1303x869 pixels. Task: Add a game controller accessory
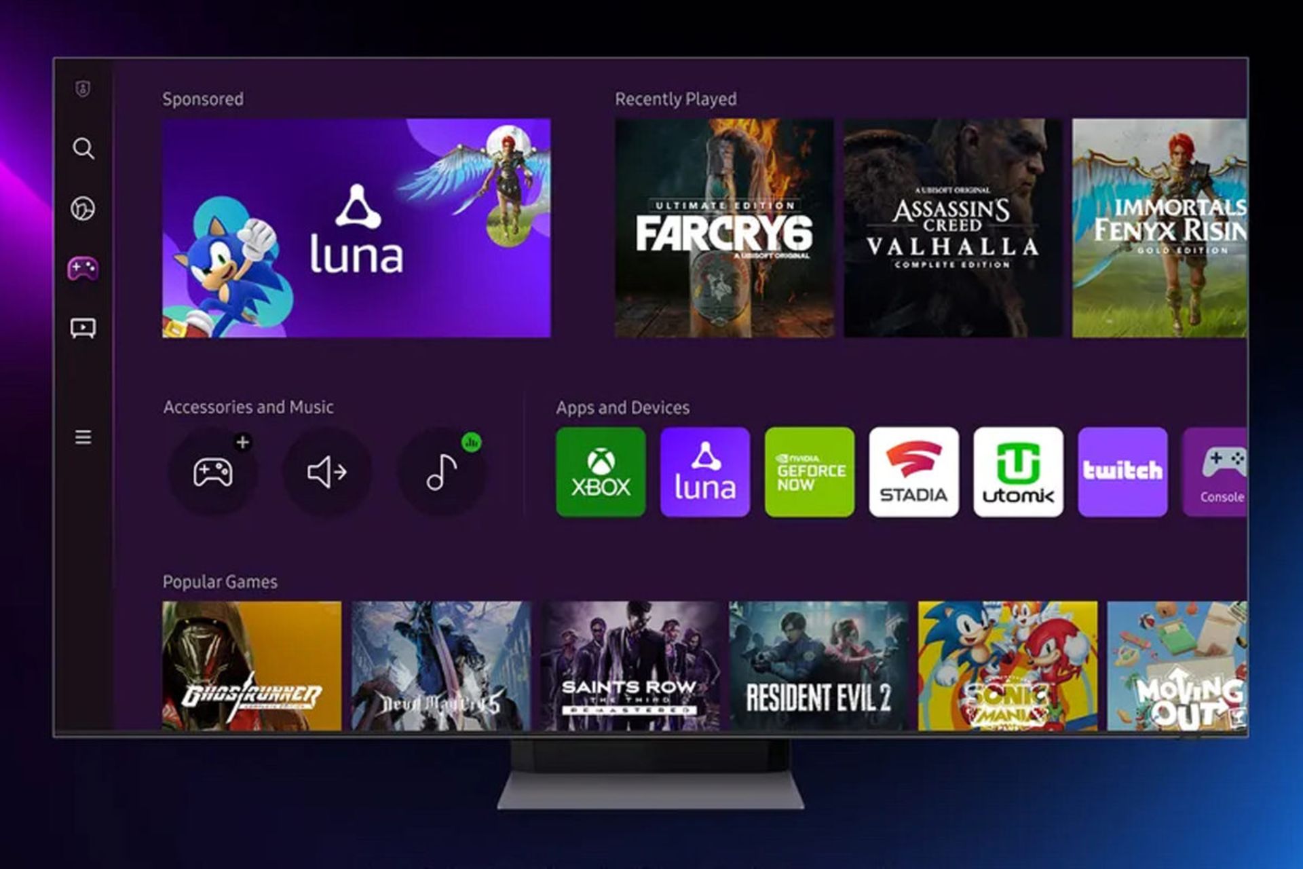pos(213,471)
